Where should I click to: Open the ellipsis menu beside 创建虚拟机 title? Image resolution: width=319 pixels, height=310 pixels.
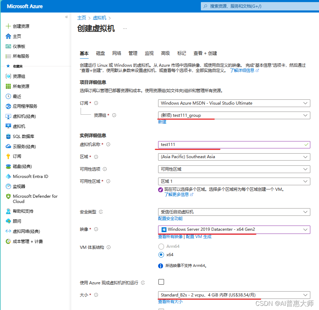[125, 28]
